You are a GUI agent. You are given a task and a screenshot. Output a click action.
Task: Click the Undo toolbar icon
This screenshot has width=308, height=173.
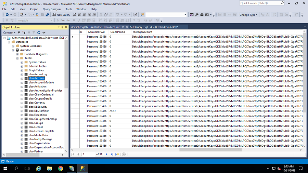point(118,15)
